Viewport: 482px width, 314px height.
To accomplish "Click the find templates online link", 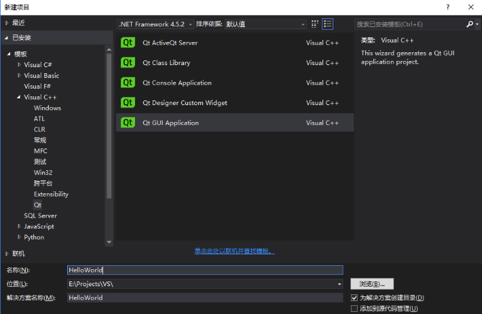I will [x=234, y=251].
